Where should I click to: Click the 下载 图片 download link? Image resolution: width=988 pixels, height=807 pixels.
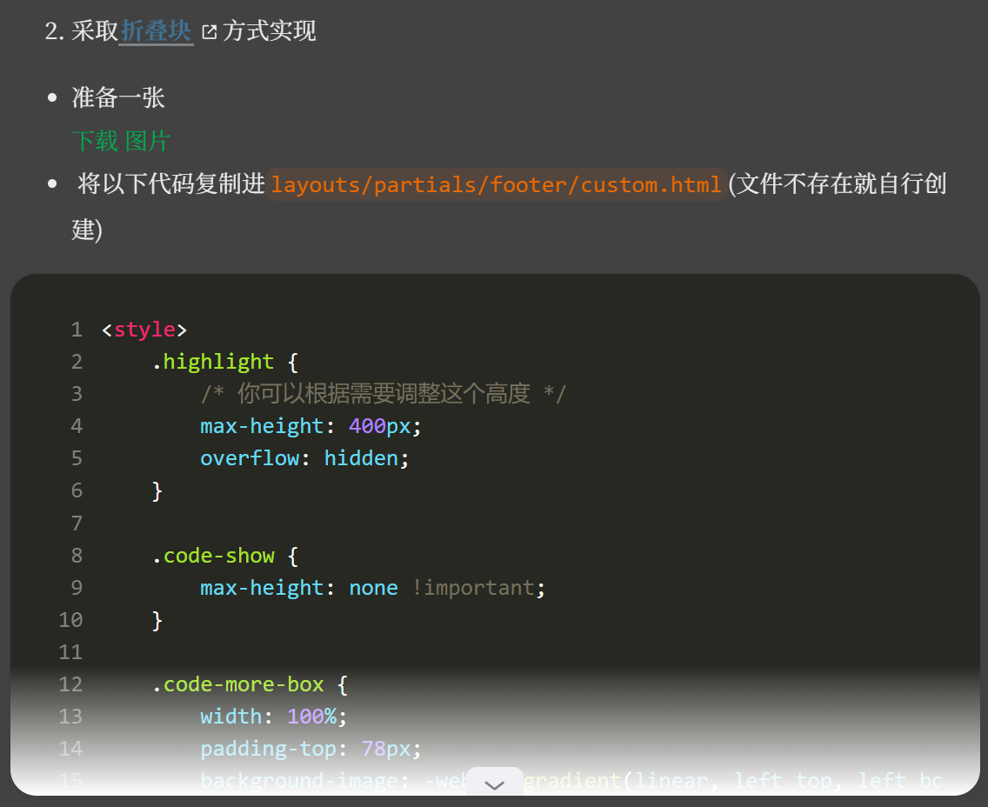click(121, 141)
